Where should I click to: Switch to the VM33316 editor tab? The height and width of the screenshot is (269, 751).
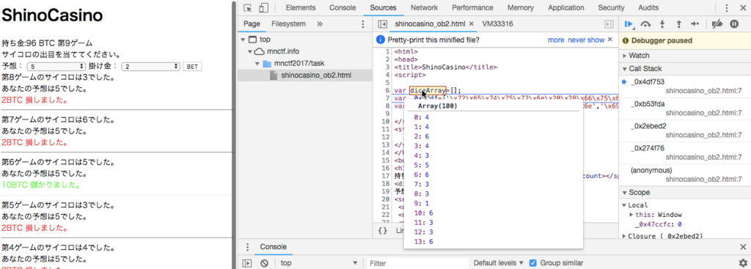click(498, 23)
